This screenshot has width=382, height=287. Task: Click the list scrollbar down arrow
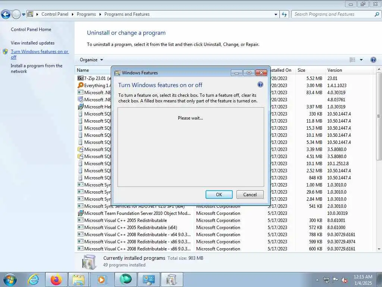click(379, 249)
